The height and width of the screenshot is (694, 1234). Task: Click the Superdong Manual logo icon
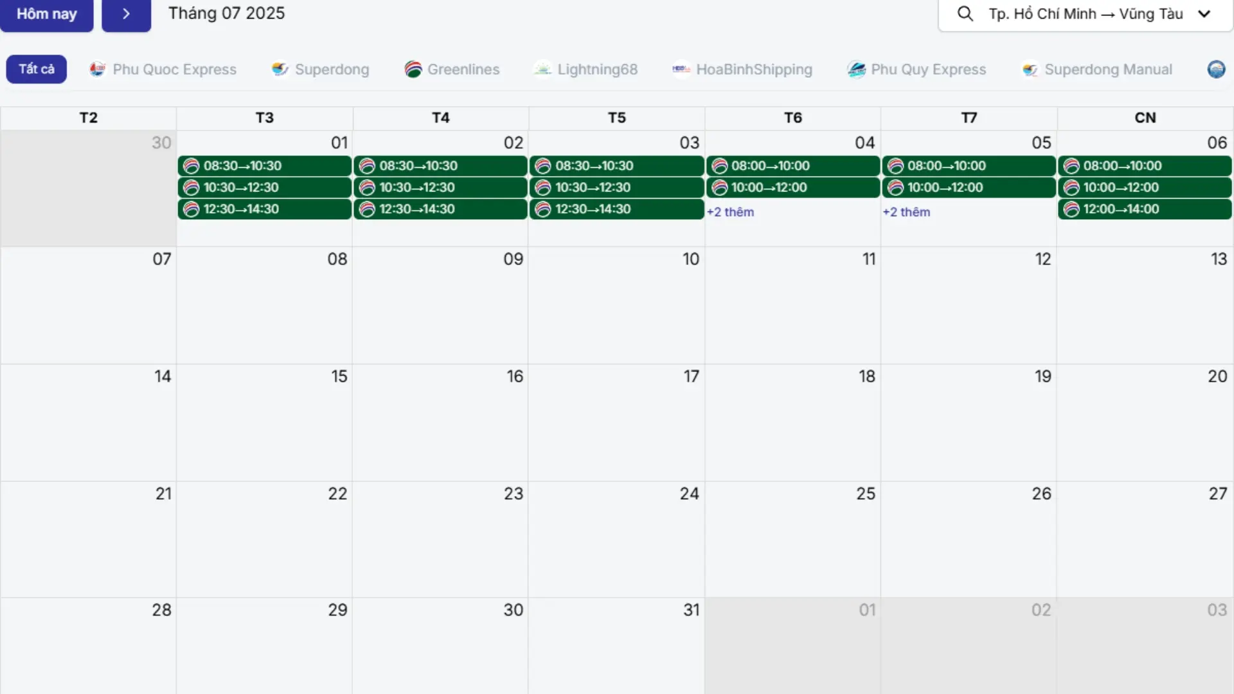coord(1030,69)
